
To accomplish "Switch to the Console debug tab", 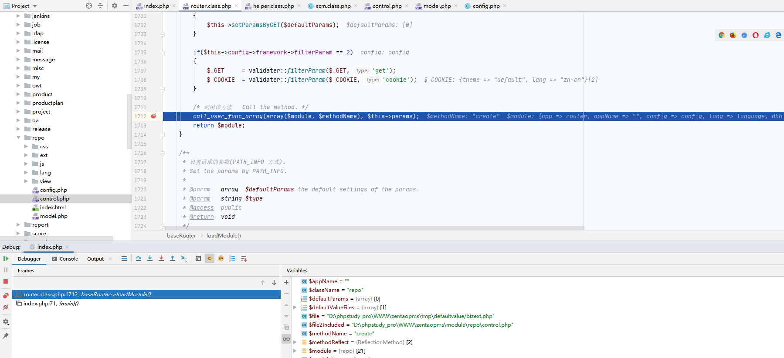I will point(65,259).
